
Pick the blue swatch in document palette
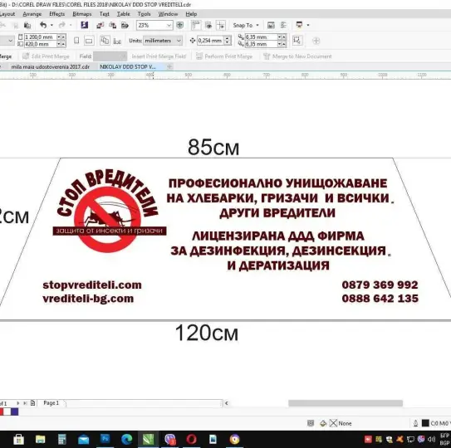(x=15, y=411)
